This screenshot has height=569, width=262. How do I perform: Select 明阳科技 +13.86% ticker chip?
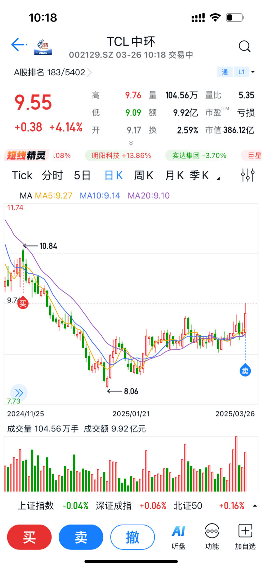[x=121, y=156]
